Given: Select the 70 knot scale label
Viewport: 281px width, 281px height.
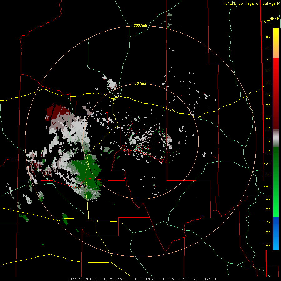Looking at the screenshot, I should [x=268, y=60].
